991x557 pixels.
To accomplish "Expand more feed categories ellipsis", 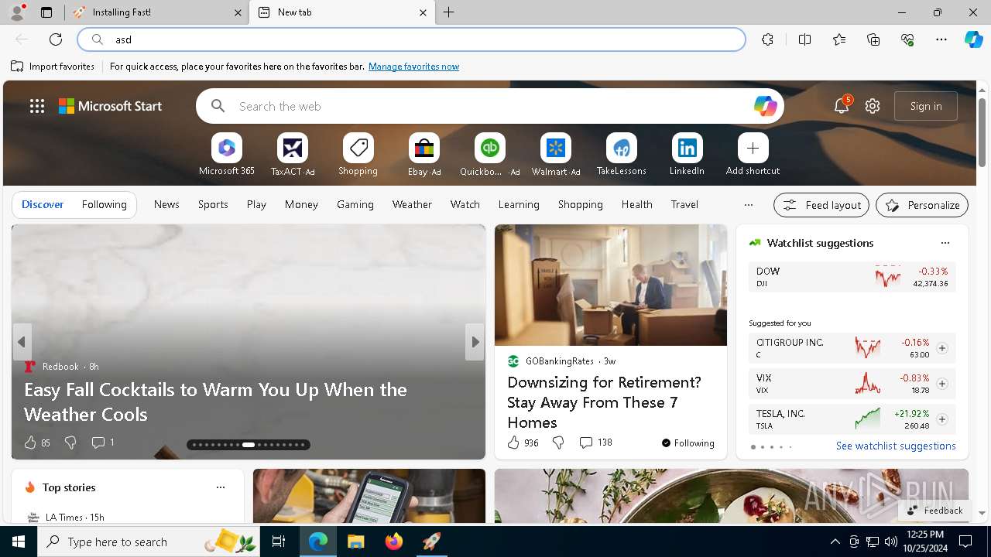I will click(x=748, y=205).
